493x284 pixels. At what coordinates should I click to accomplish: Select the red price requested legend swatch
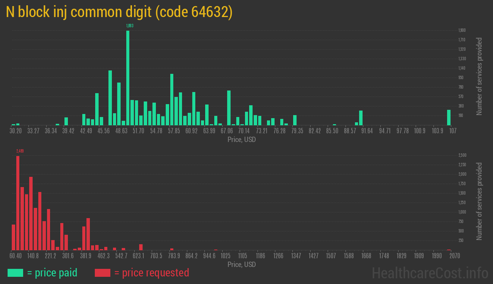[102, 273]
